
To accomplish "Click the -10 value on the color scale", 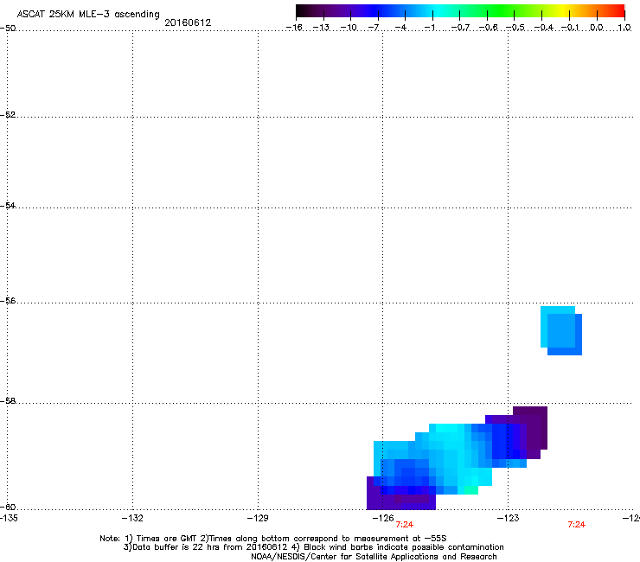I will [x=349, y=28].
